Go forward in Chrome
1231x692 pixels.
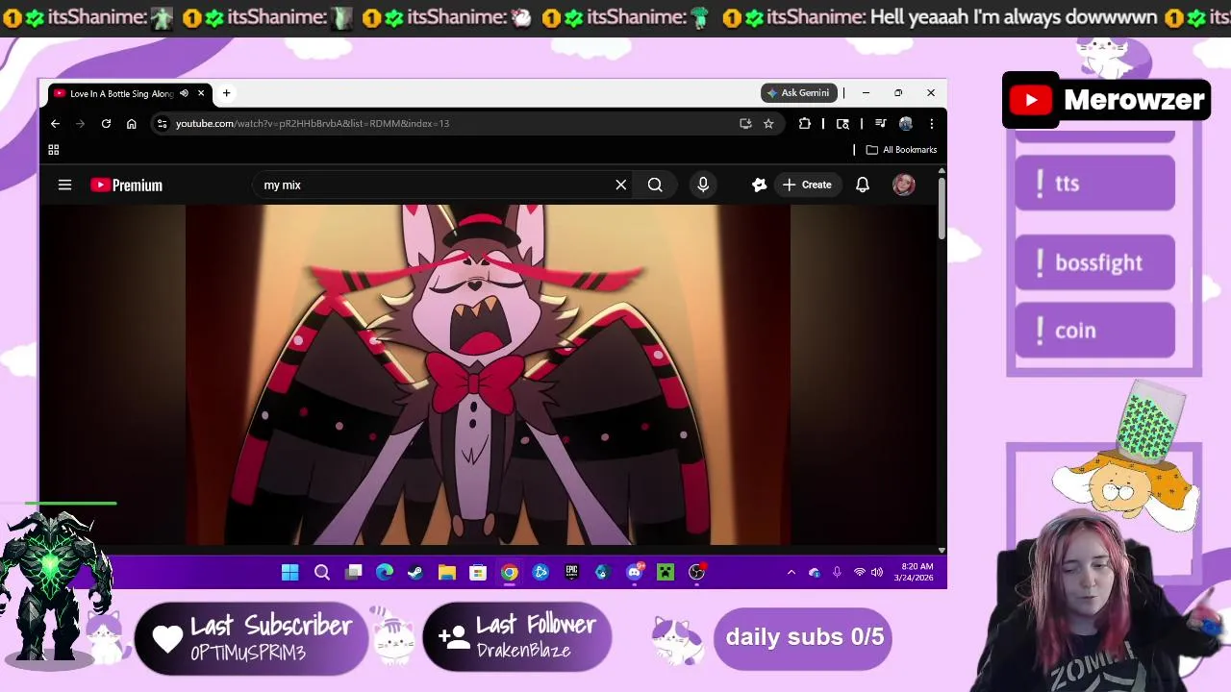click(x=80, y=123)
